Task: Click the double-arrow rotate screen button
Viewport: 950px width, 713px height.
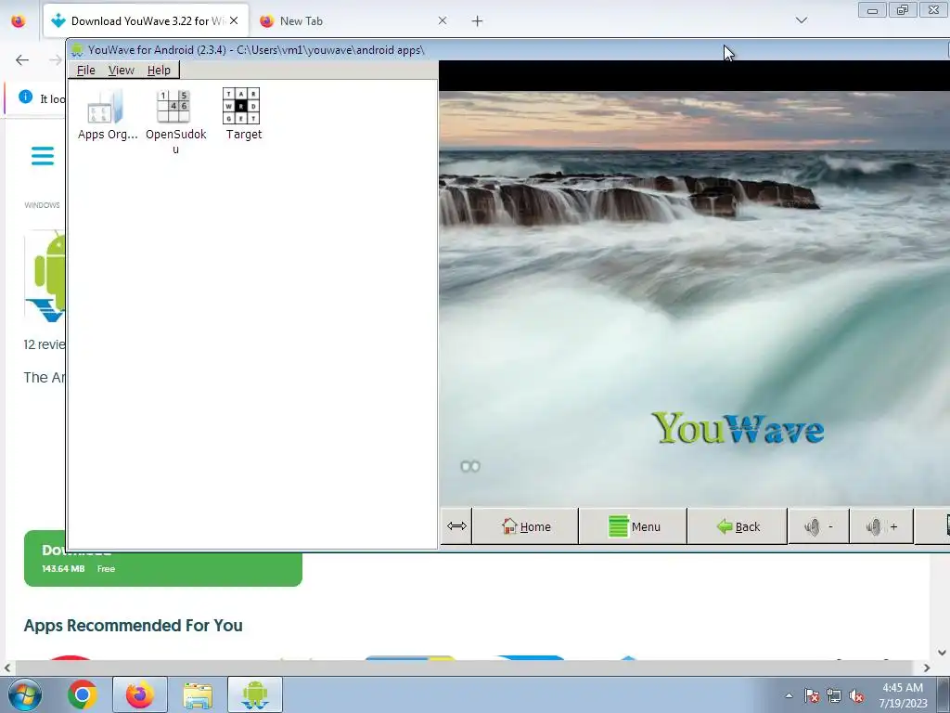Action: (x=456, y=526)
